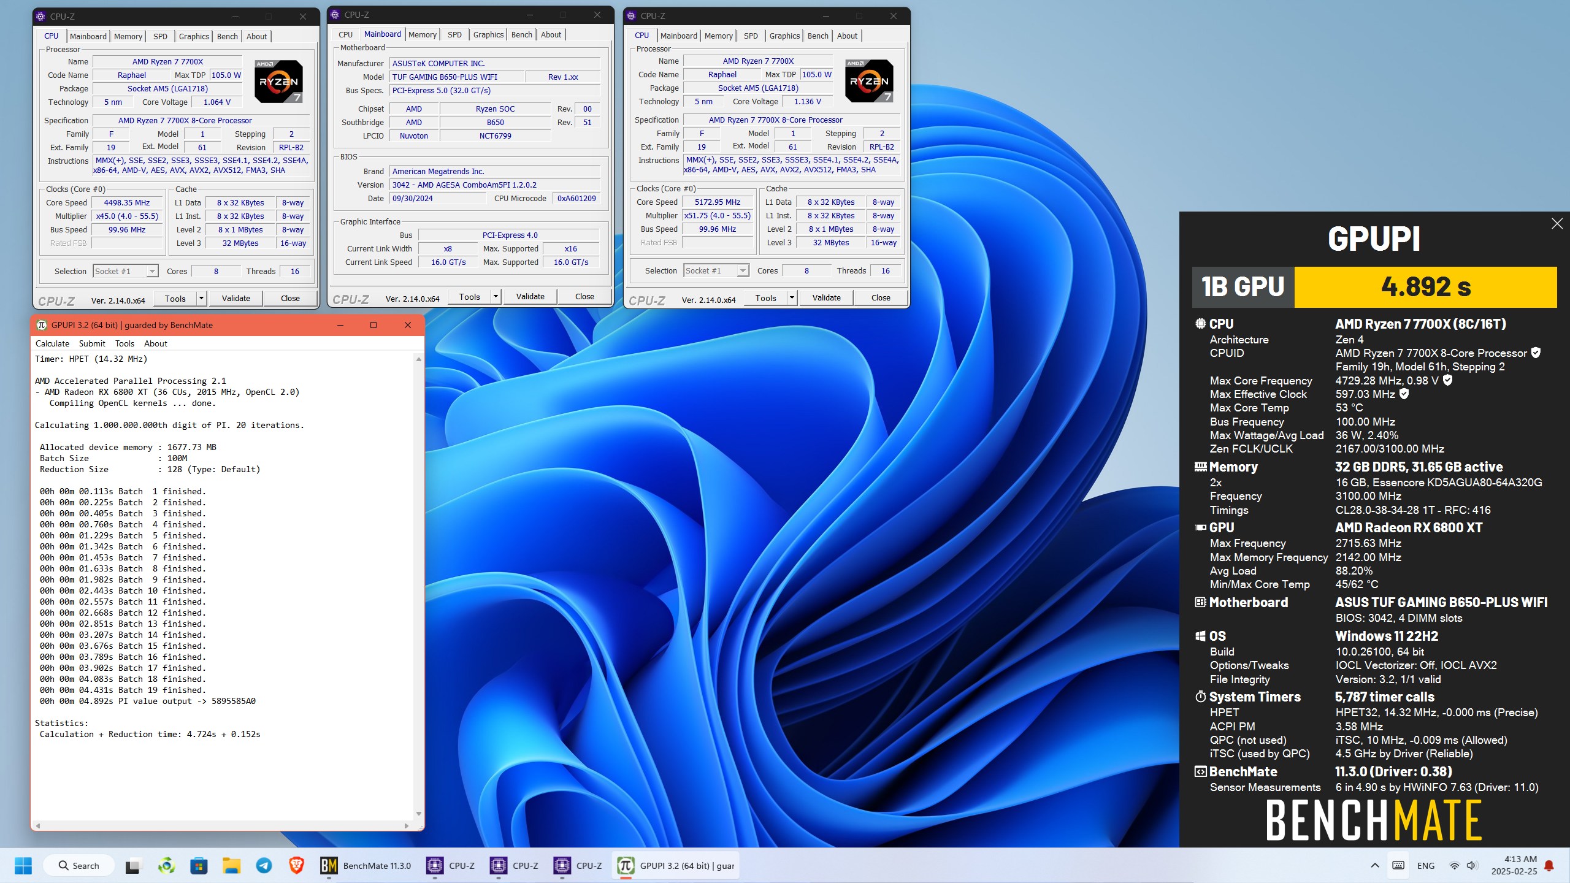1570x883 pixels.
Task: Open the touch keyboard tray icon
Action: pos(1398,866)
